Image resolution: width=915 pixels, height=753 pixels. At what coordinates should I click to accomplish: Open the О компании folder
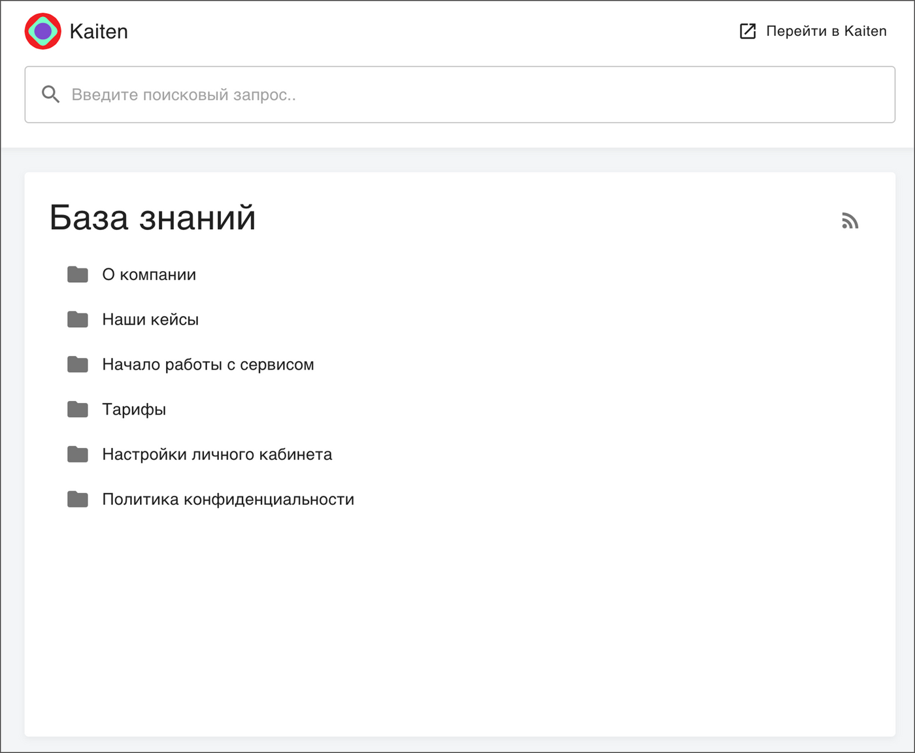(x=149, y=274)
